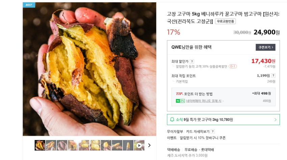Open 카드 자세히보기 link
The width and height of the screenshot is (287, 160).
198,131
